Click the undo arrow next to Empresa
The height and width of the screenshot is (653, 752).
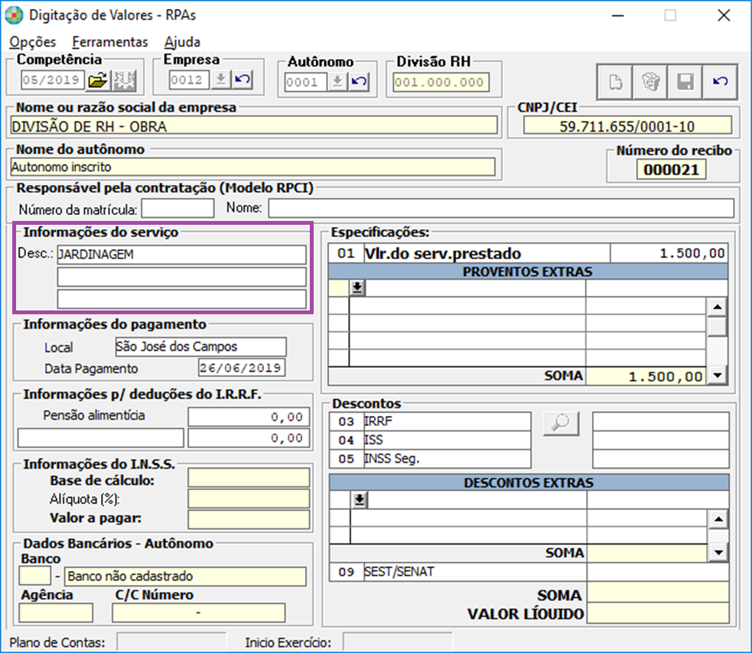pyautogui.click(x=242, y=80)
